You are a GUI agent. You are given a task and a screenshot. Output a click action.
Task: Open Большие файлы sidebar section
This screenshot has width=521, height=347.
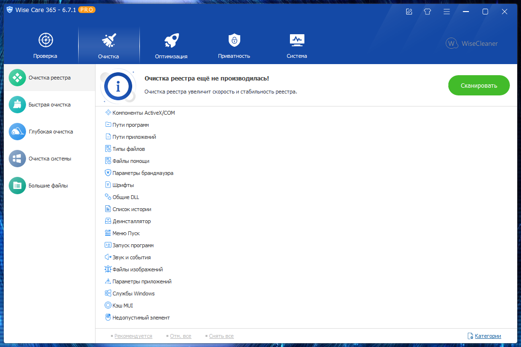pos(48,186)
